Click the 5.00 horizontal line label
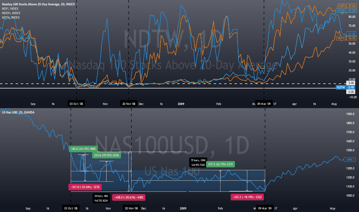Image resolution: width=359 pixels, height=212 pixels. pyautogui.click(x=351, y=83)
